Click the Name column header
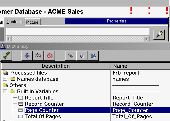The height and width of the screenshot is (121, 170). [x=140, y=66]
